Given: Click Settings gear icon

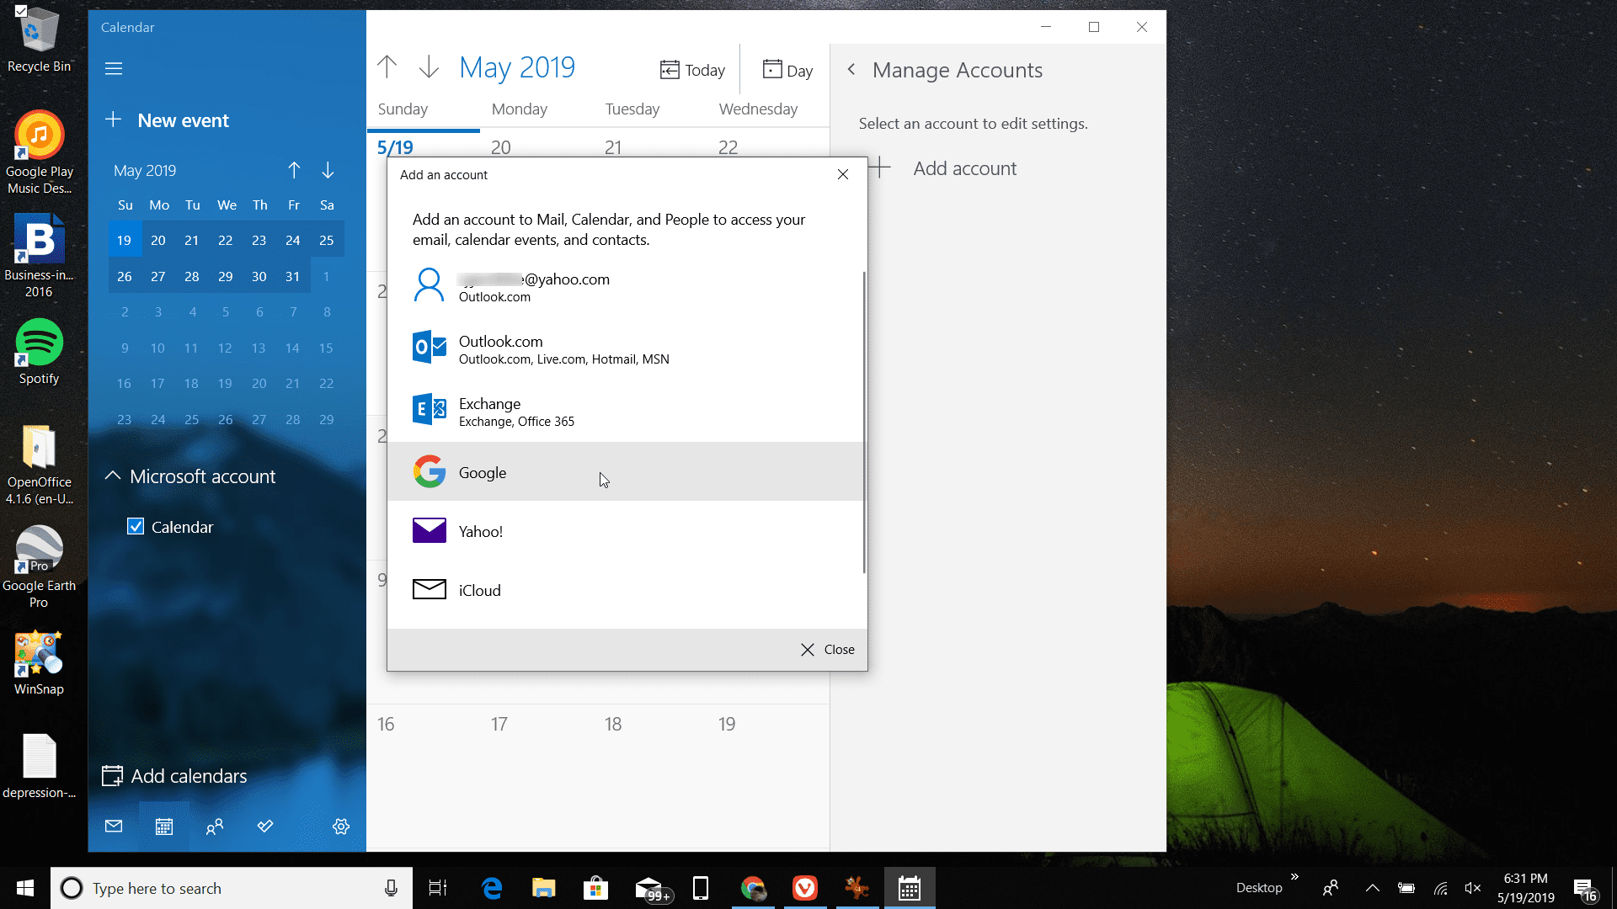Looking at the screenshot, I should pos(341,826).
